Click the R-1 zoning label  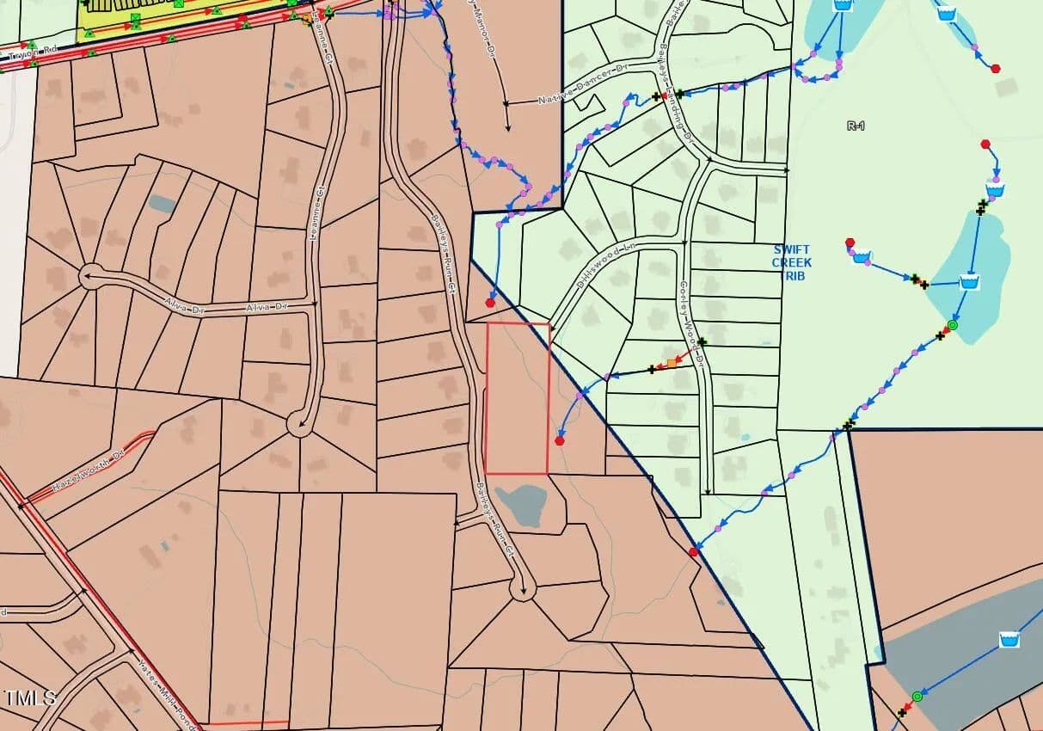click(x=856, y=126)
